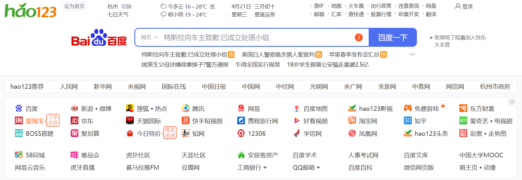Click the 东方财富 icon
This screenshot has height=180, width=522.
pos(463,108)
